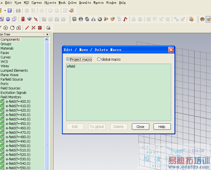This screenshot has width=211, height=170.
Task: Create a Torus shape
Action: click(100, 19)
